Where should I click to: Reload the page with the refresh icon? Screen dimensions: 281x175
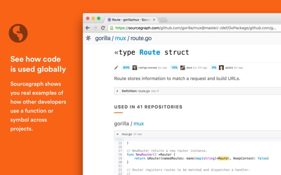coord(103,28)
